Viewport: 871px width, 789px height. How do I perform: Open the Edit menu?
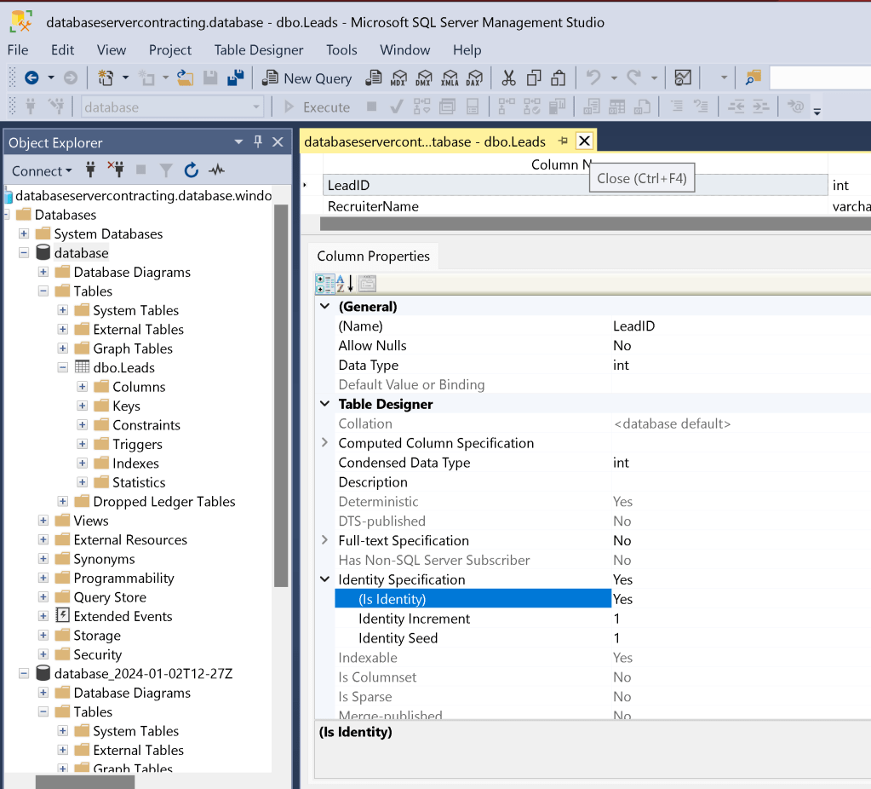[x=63, y=50]
